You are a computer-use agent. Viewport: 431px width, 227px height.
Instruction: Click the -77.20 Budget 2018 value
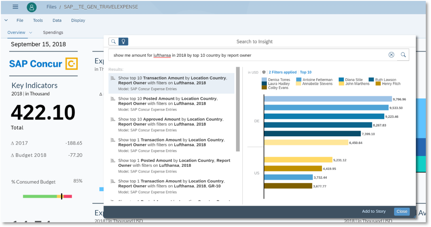[75, 155]
